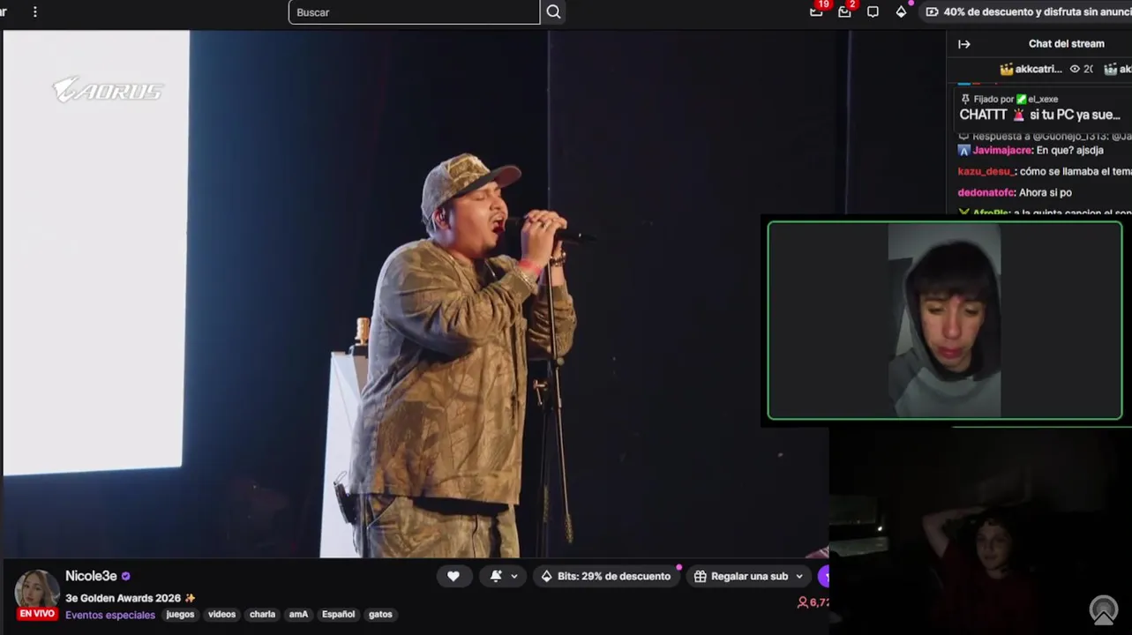Open el_xexe profile in pinned message
1132x635 pixels.
[x=1042, y=100]
